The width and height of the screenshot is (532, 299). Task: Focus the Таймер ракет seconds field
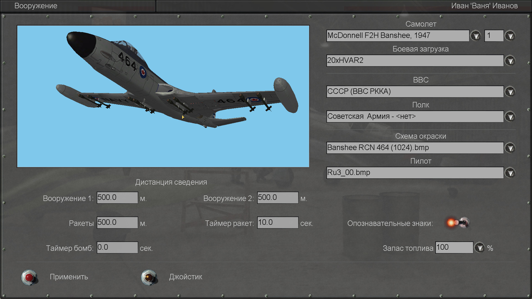point(278,223)
